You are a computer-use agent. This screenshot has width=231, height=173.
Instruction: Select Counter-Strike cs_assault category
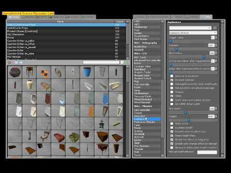tap(66, 47)
